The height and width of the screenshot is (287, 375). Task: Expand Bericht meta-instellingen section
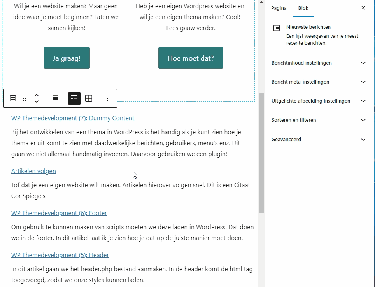319,82
